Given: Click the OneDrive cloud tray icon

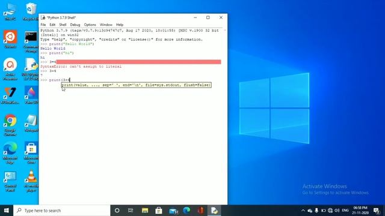Looking at the screenshot, I should pos(310,211).
